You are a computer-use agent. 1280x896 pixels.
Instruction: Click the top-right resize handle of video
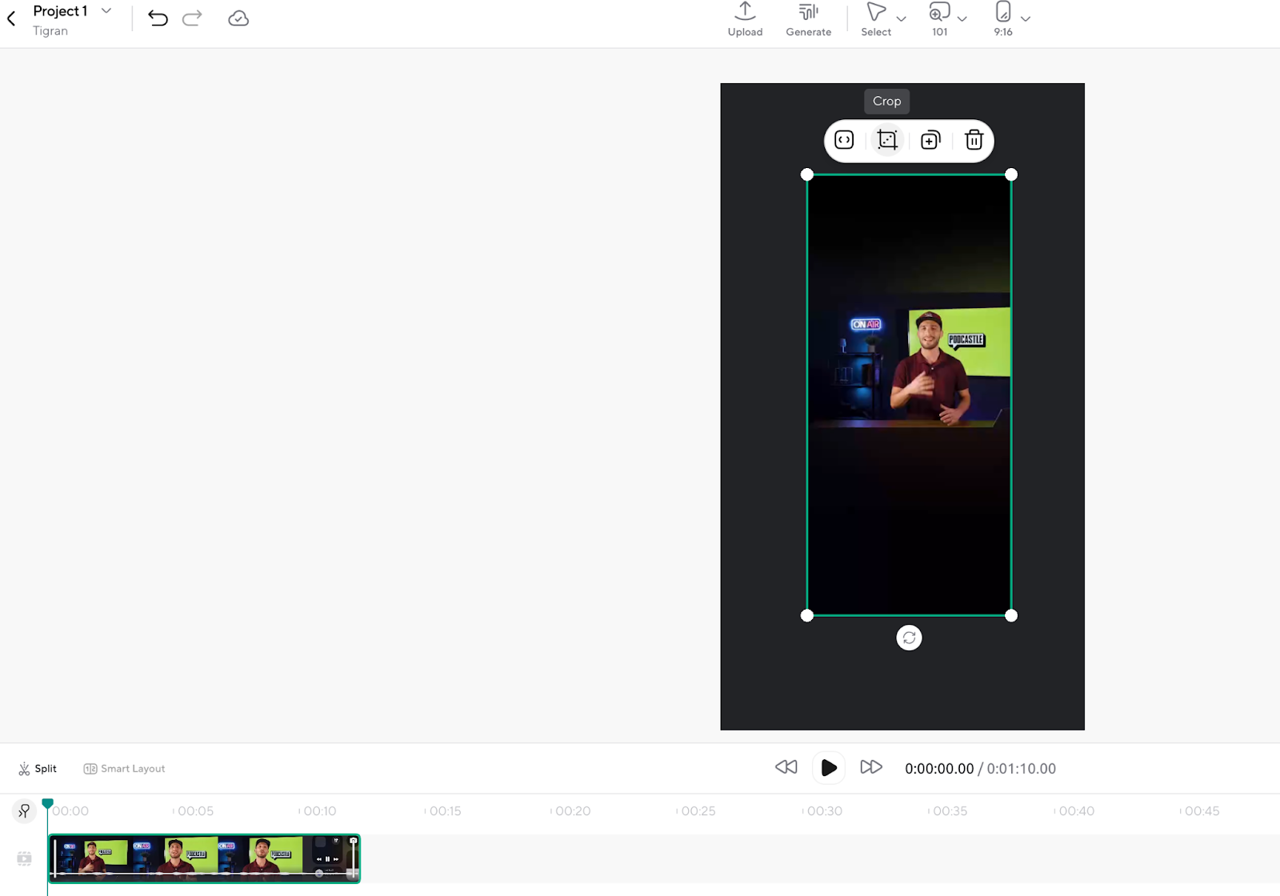[1011, 174]
